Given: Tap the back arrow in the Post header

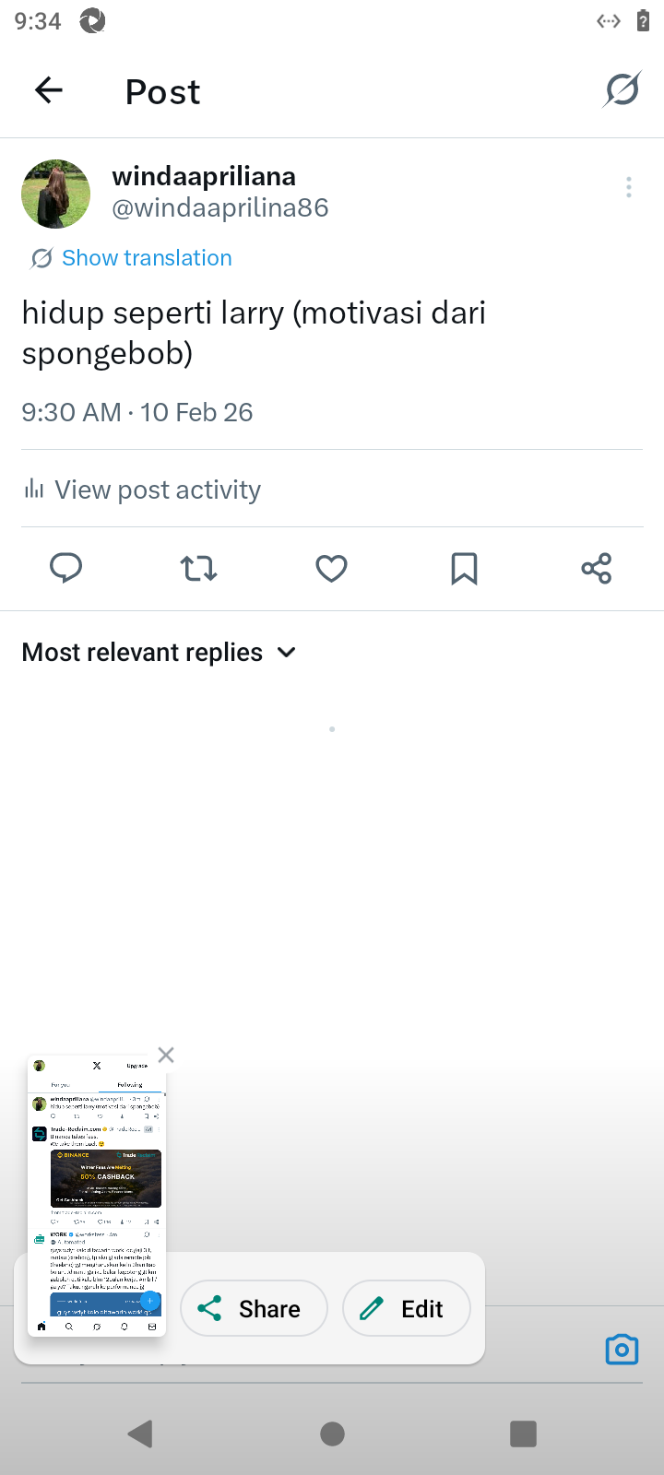Looking at the screenshot, I should tap(49, 90).
